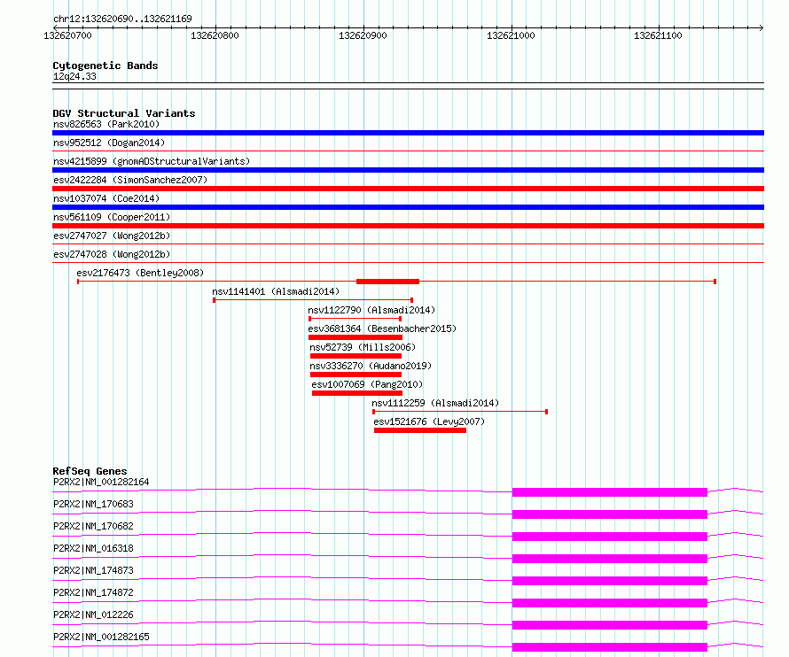Select nsv3336270 (Audano2019) variant label
The width and height of the screenshot is (789, 657).
point(371,366)
